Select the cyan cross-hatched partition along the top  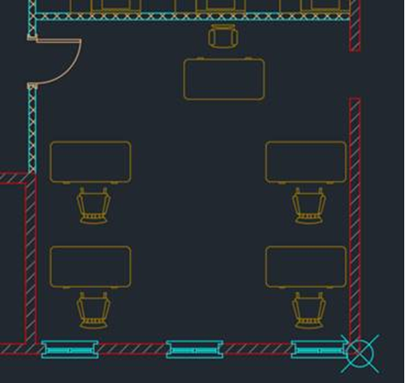(192, 16)
